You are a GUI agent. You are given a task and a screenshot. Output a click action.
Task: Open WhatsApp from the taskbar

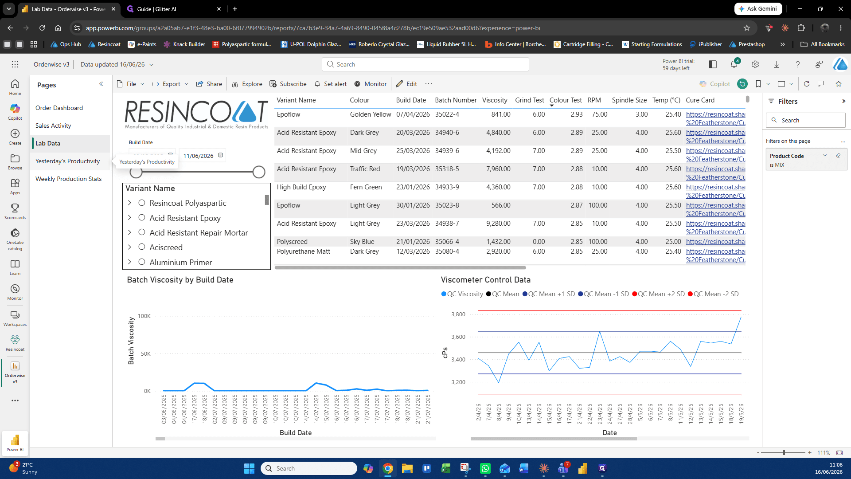click(485, 468)
